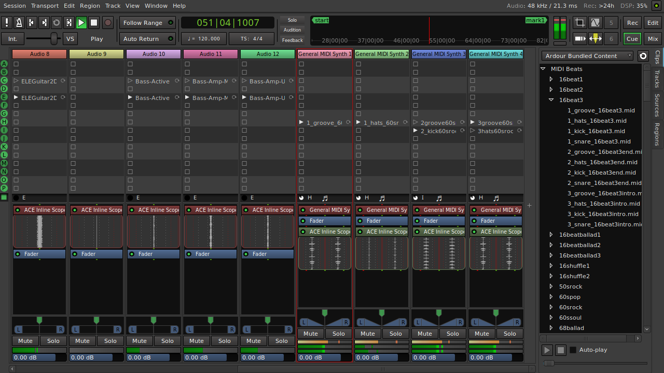Click the shuttle speed slider handle
Viewport: 664px width, 373px height.
[x=54, y=38]
